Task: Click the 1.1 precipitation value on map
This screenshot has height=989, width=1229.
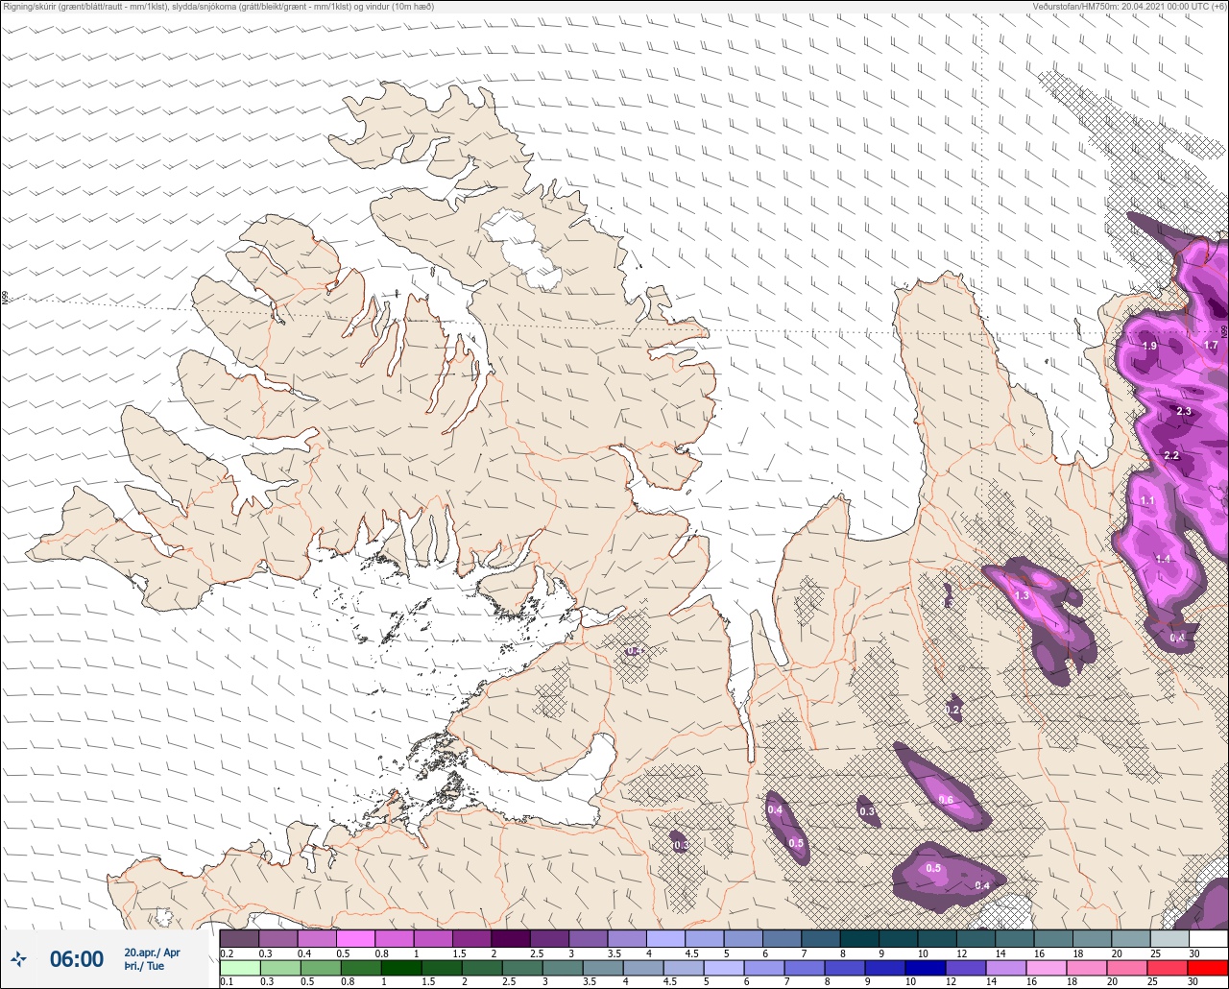Action: click(x=1147, y=501)
